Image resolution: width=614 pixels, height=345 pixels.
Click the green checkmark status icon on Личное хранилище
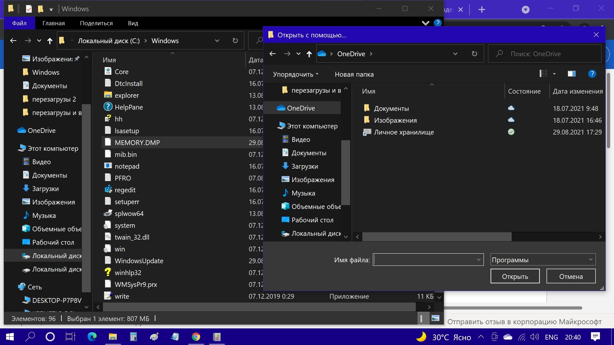point(511,132)
